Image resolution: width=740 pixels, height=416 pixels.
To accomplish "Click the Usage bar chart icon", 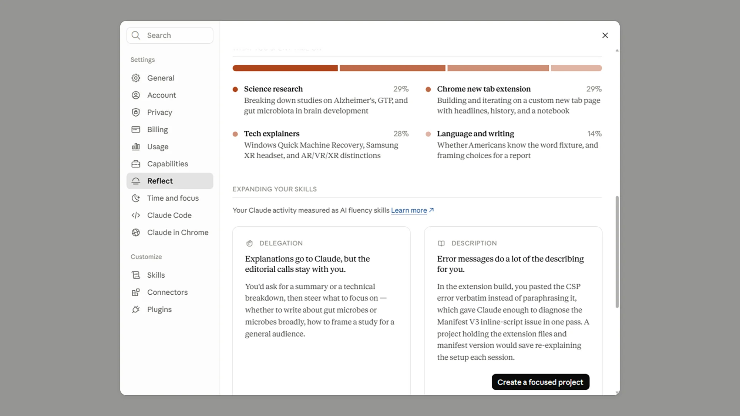I will pyautogui.click(x=136, y=146).
